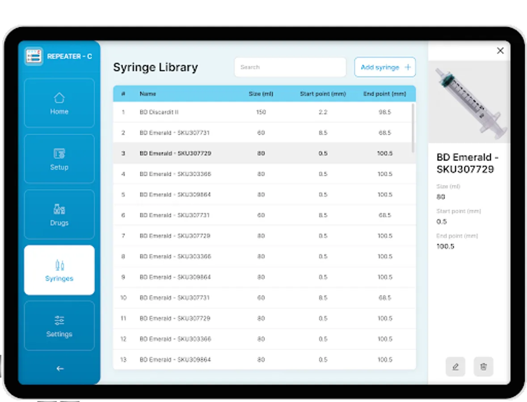Click the table's vertical scrollbar
The width and height of the screenshot is (527, 402).
(413, 128)
